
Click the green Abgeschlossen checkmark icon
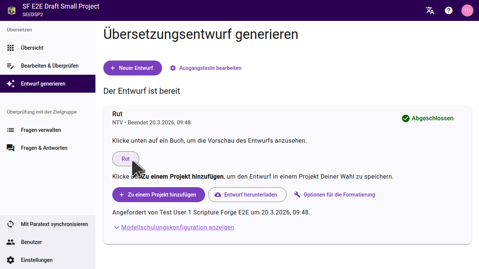coord(406,118)
